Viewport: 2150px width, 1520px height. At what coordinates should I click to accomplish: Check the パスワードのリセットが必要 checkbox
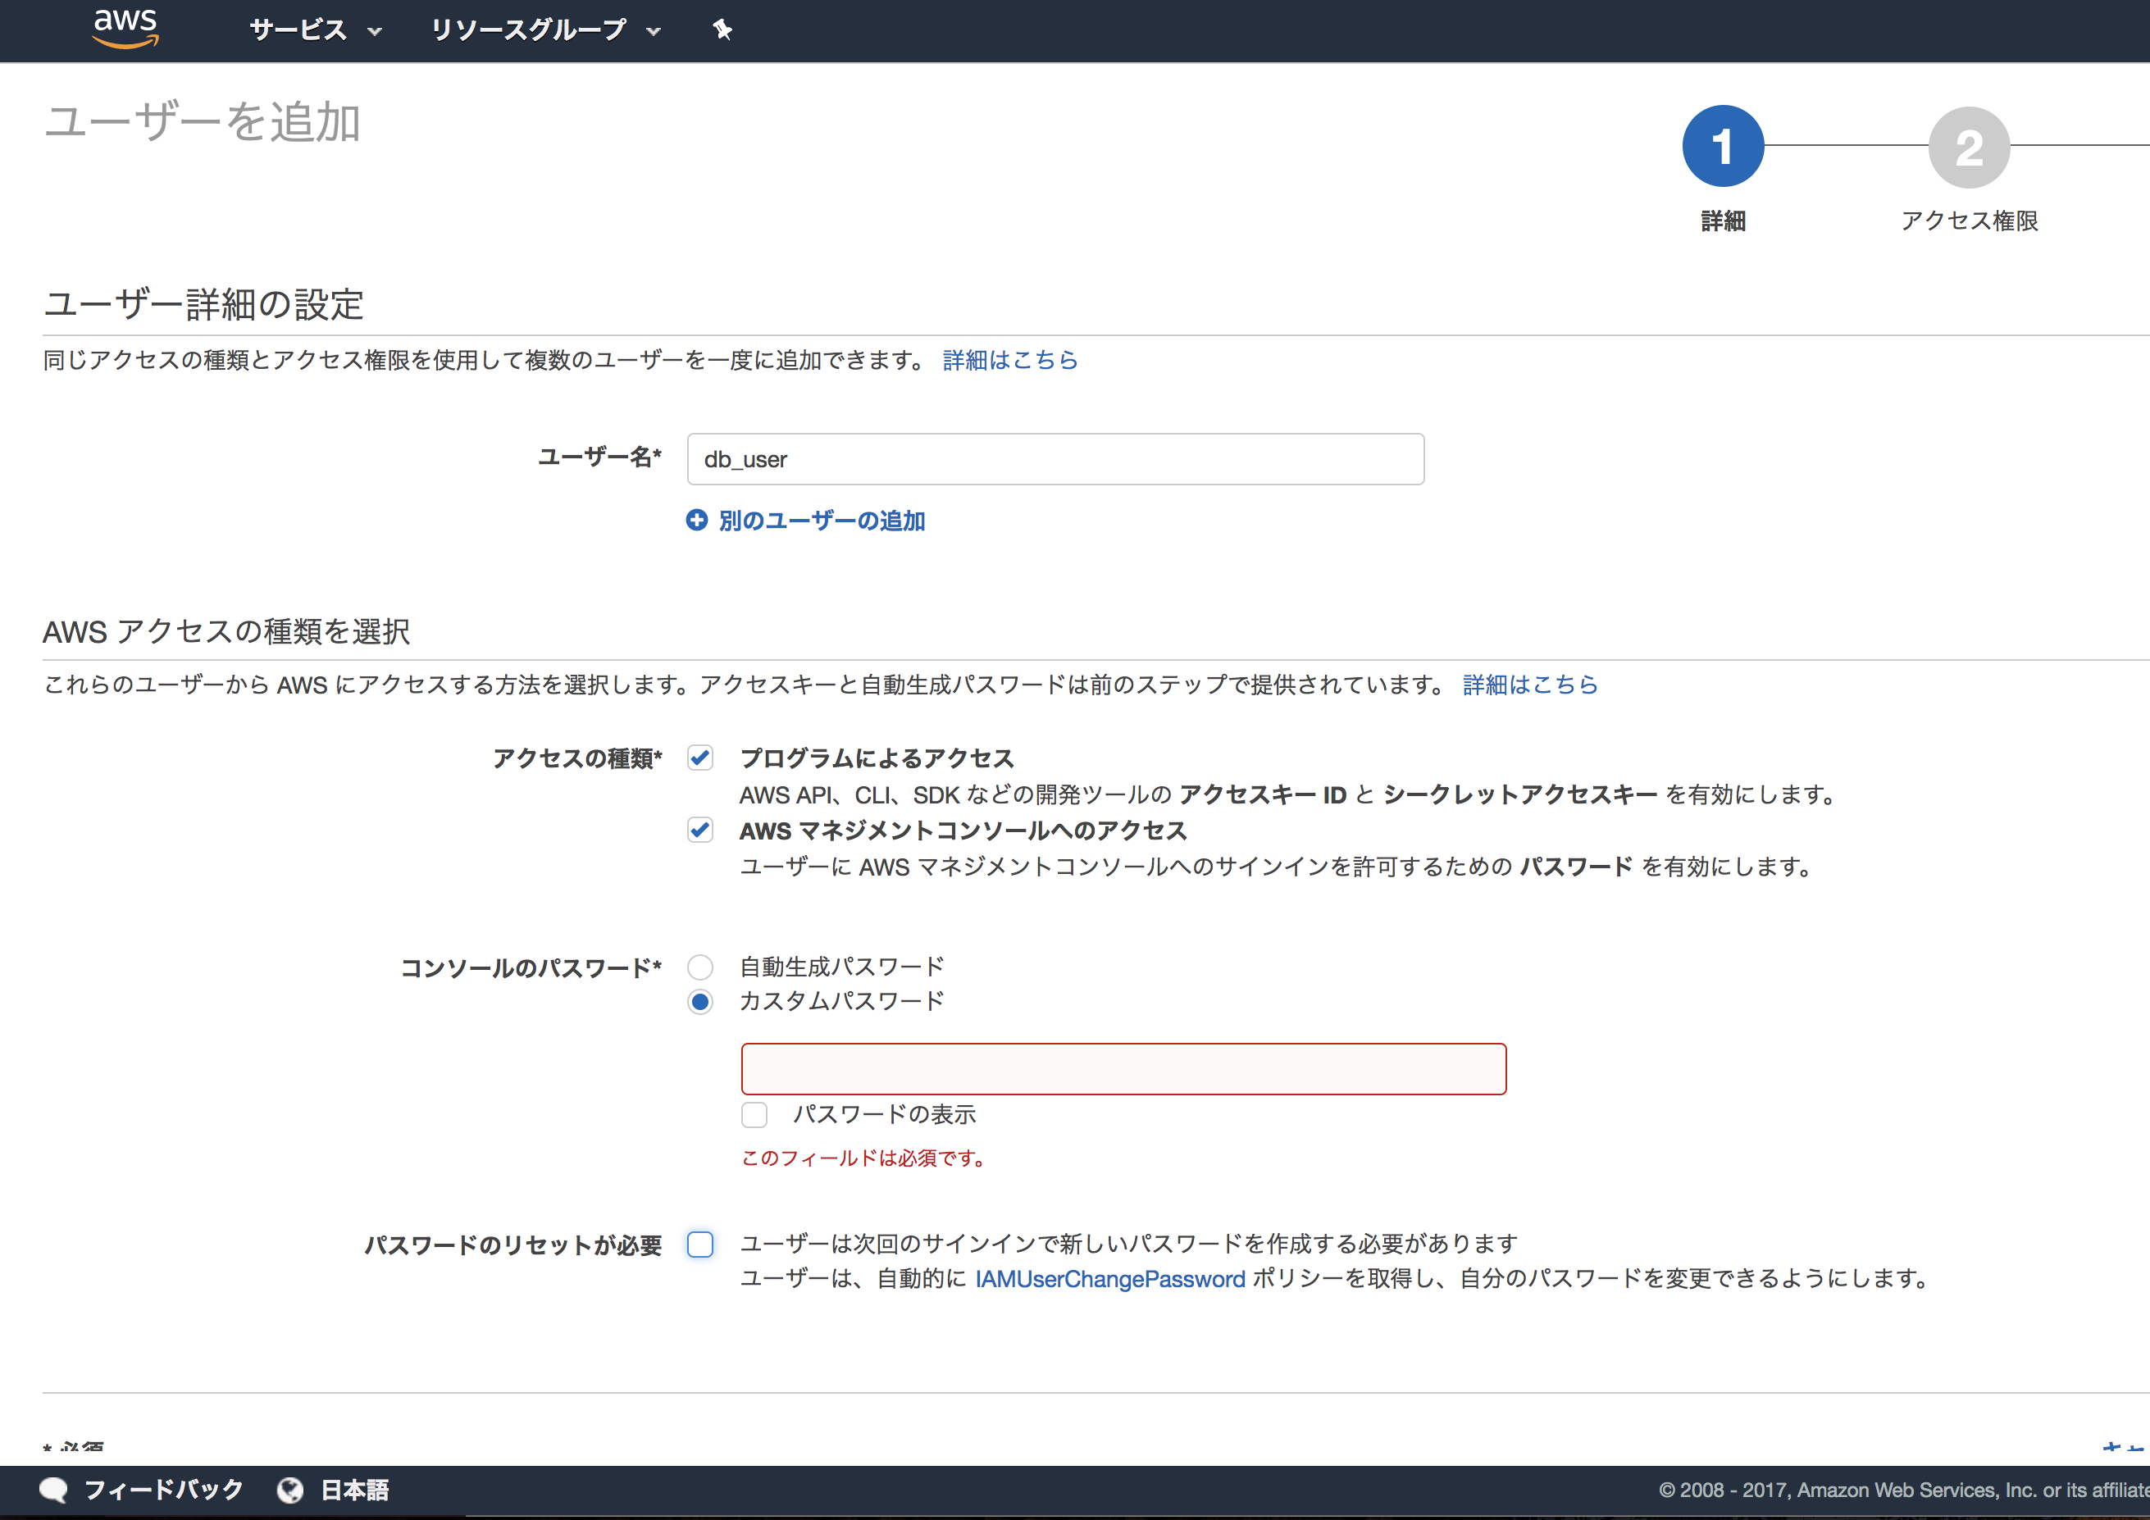(700, 1245)
